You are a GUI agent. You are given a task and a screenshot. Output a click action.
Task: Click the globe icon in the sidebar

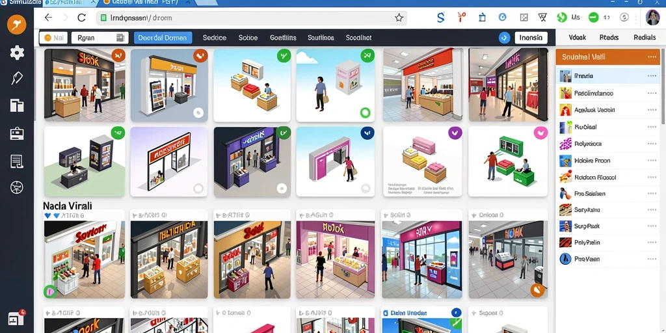(x=17, y=187)
